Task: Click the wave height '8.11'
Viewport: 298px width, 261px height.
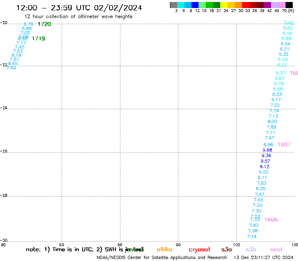Action: click(262, 177)
